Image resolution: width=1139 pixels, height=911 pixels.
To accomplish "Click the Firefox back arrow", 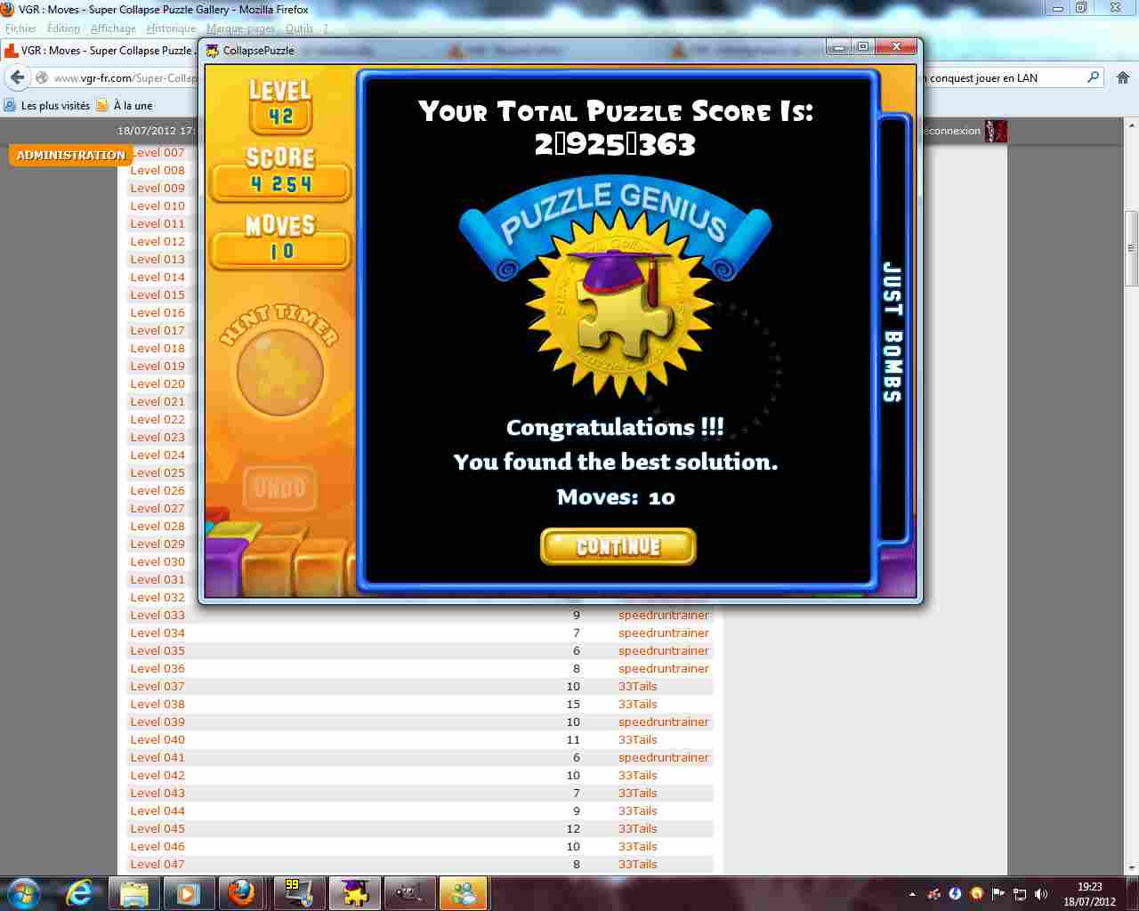I will [18, 78].
